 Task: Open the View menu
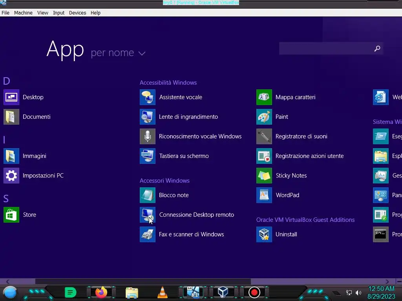[x=42, y=13]
